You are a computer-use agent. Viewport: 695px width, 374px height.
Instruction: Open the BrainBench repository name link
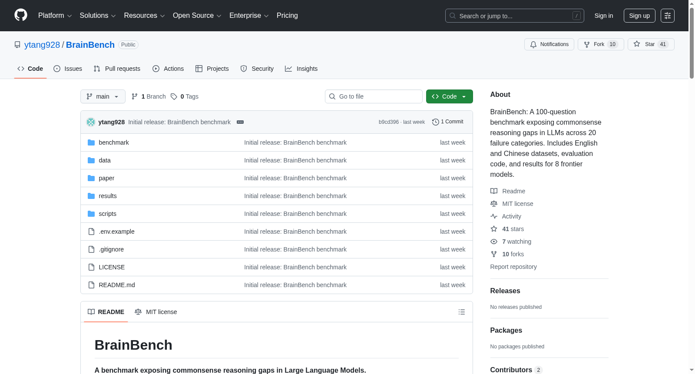[90, 45]
